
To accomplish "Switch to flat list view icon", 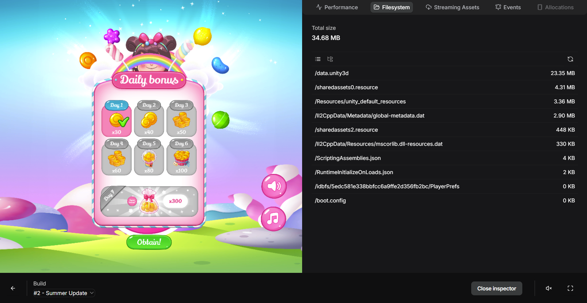I will [x=318, y=59].
